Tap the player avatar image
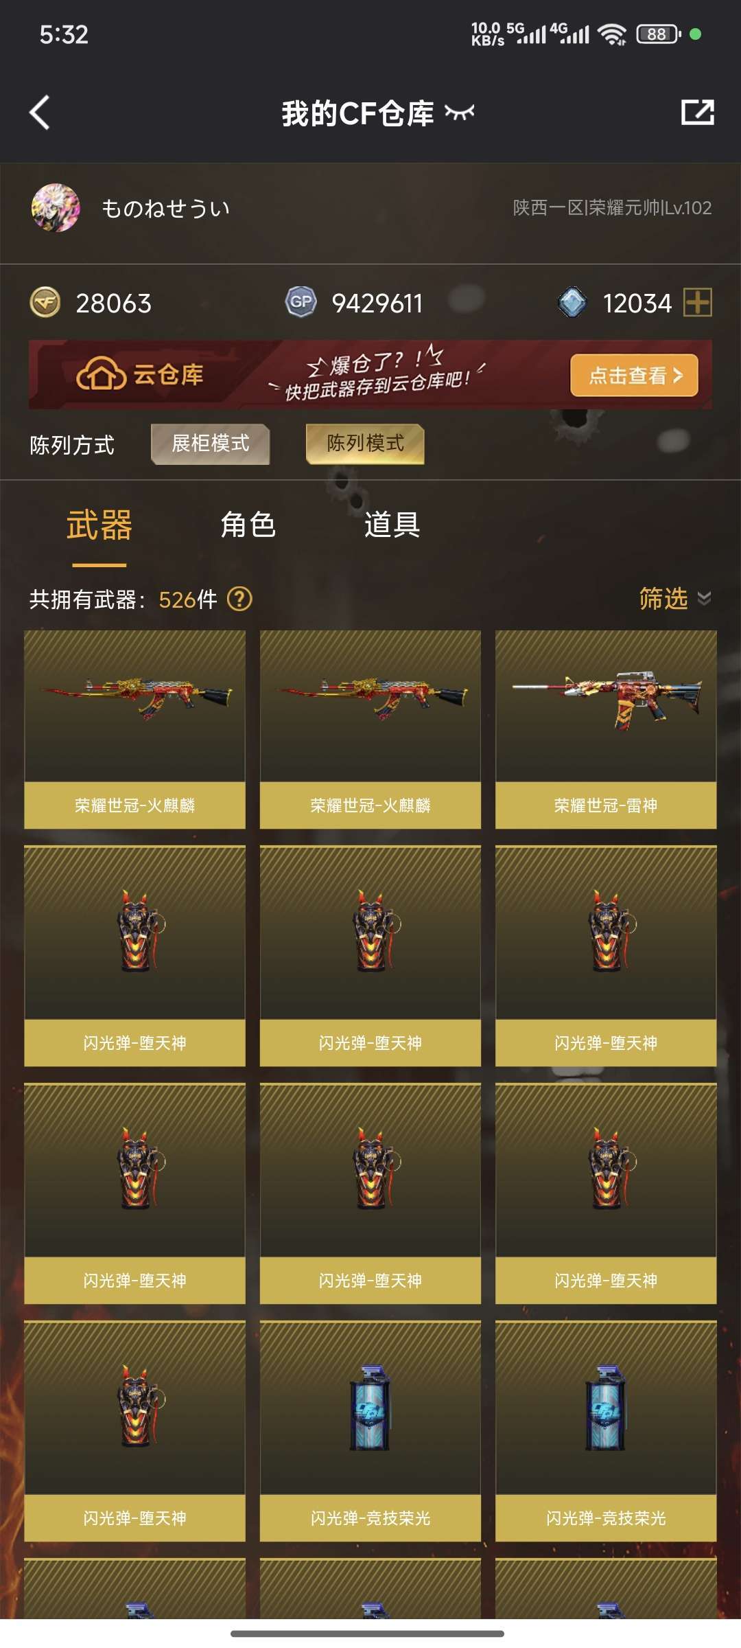 (56, 207)
